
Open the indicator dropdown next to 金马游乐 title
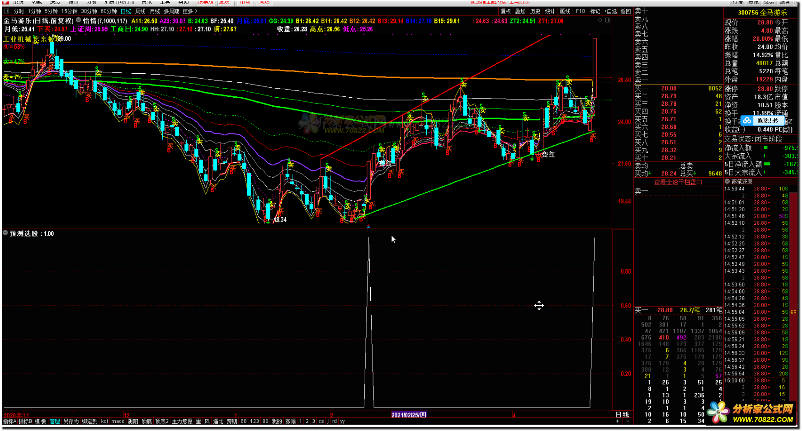[x=79, y=20]
